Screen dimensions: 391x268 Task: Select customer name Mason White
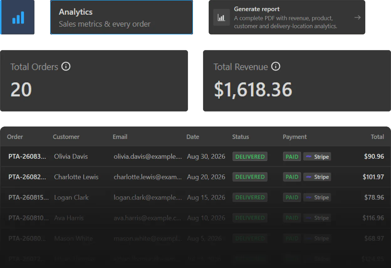point(73,239)
